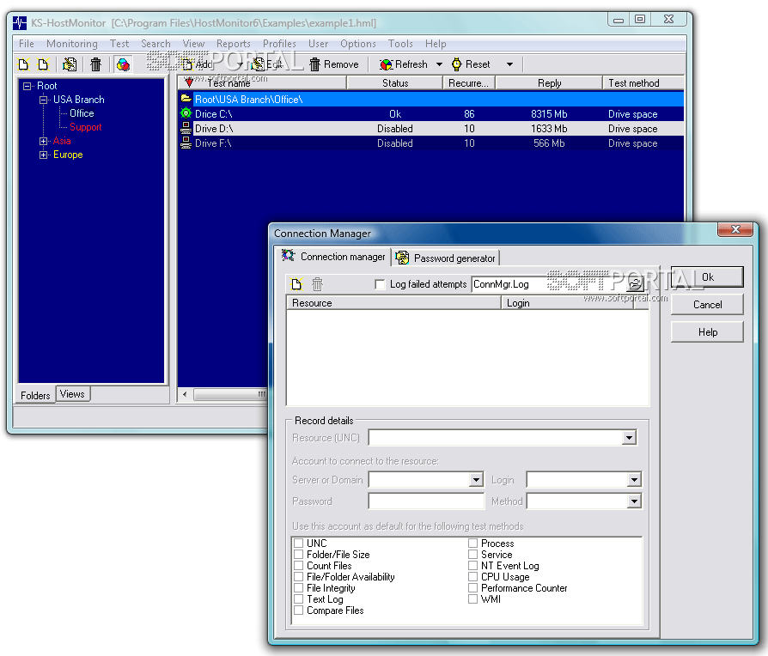
Task: Check the WMI checkbox
Action: [472, 599]
